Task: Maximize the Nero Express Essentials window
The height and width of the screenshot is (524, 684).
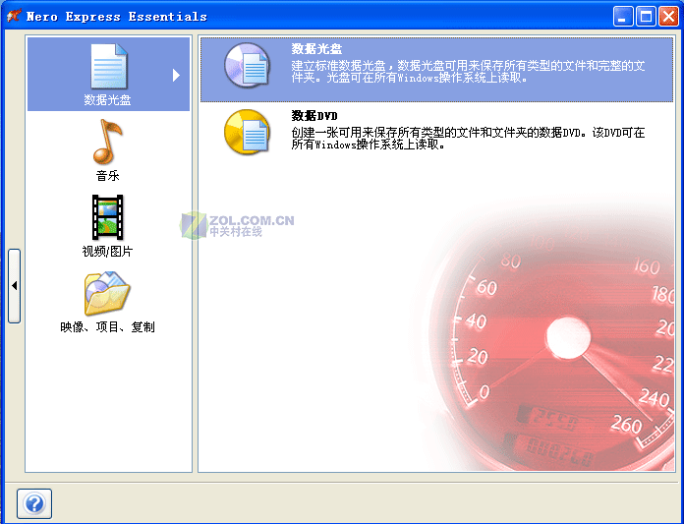Action: pyautogui.click(x=646, y=17)
